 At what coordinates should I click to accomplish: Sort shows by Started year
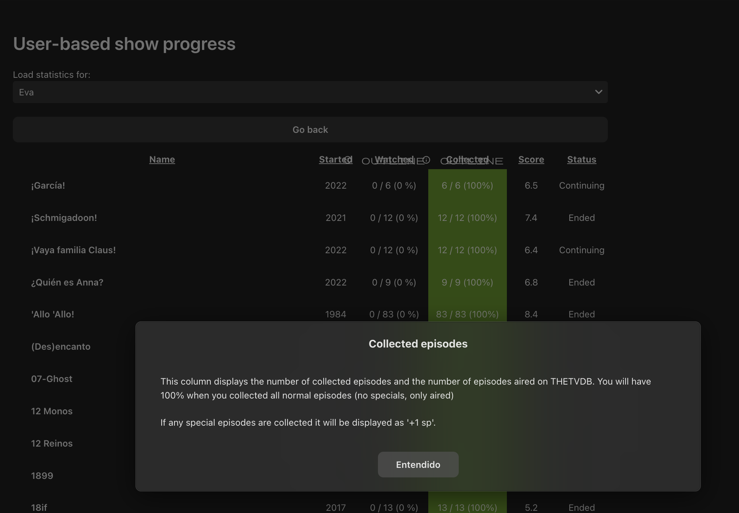[332, 159]
